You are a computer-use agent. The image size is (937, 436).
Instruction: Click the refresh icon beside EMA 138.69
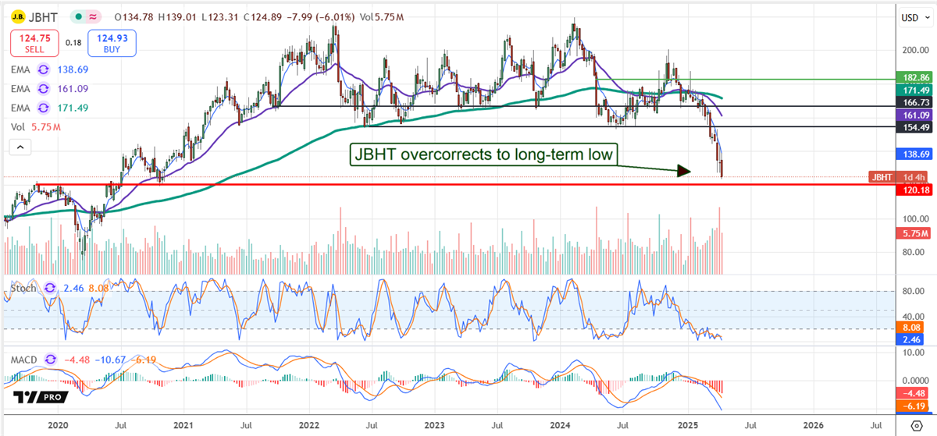pos(45,69)
